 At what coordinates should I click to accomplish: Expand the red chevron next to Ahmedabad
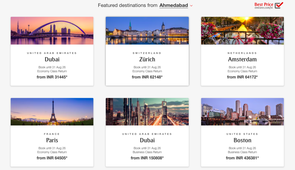(191, 6)
